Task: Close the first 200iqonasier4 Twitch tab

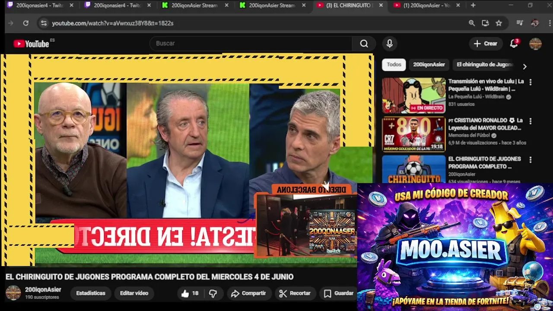Action: click(71, 5)
